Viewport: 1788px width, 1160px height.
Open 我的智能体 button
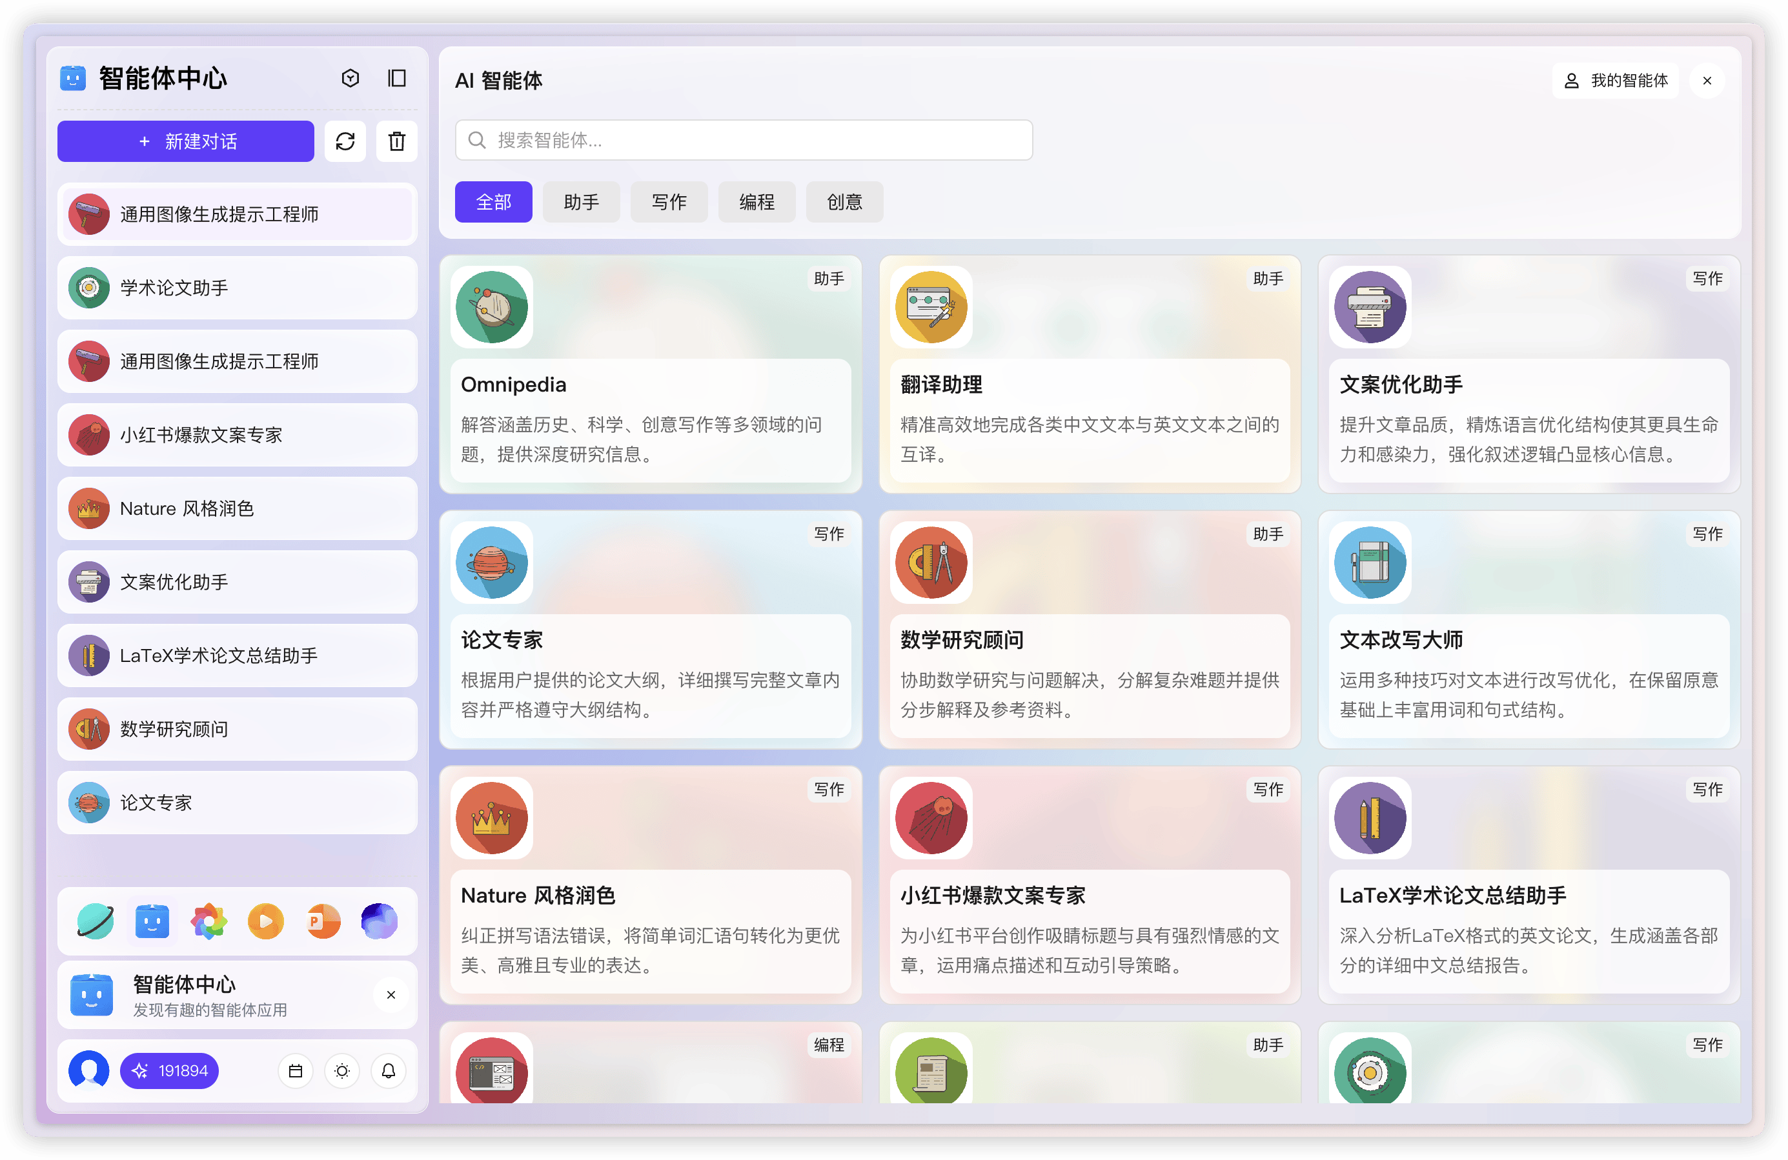(x=1615, y=81)
